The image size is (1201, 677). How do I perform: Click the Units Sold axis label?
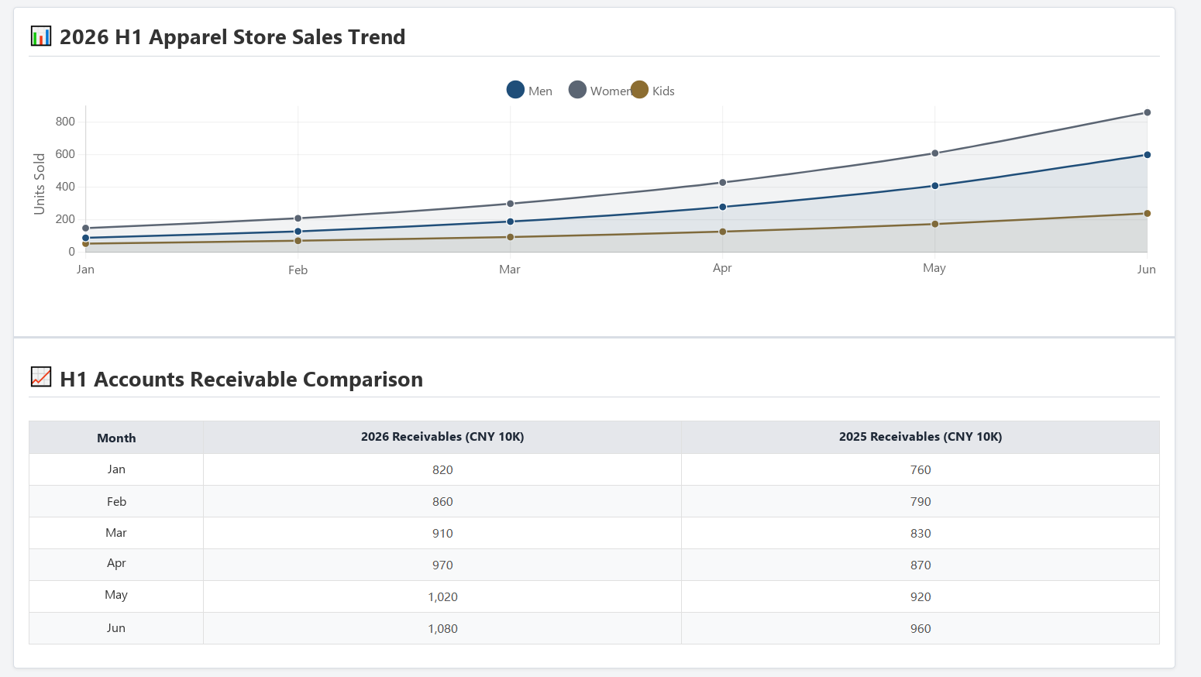[x=40, y=184]
